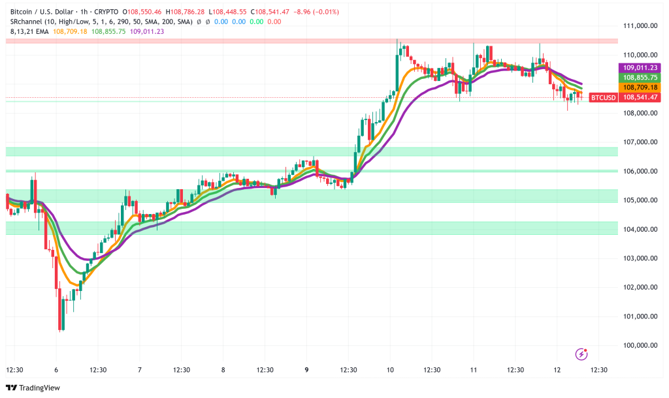This screenshot has height=398, width=669.
Task: Click date label 6 on time axis
Action: (x=56, y=370)
